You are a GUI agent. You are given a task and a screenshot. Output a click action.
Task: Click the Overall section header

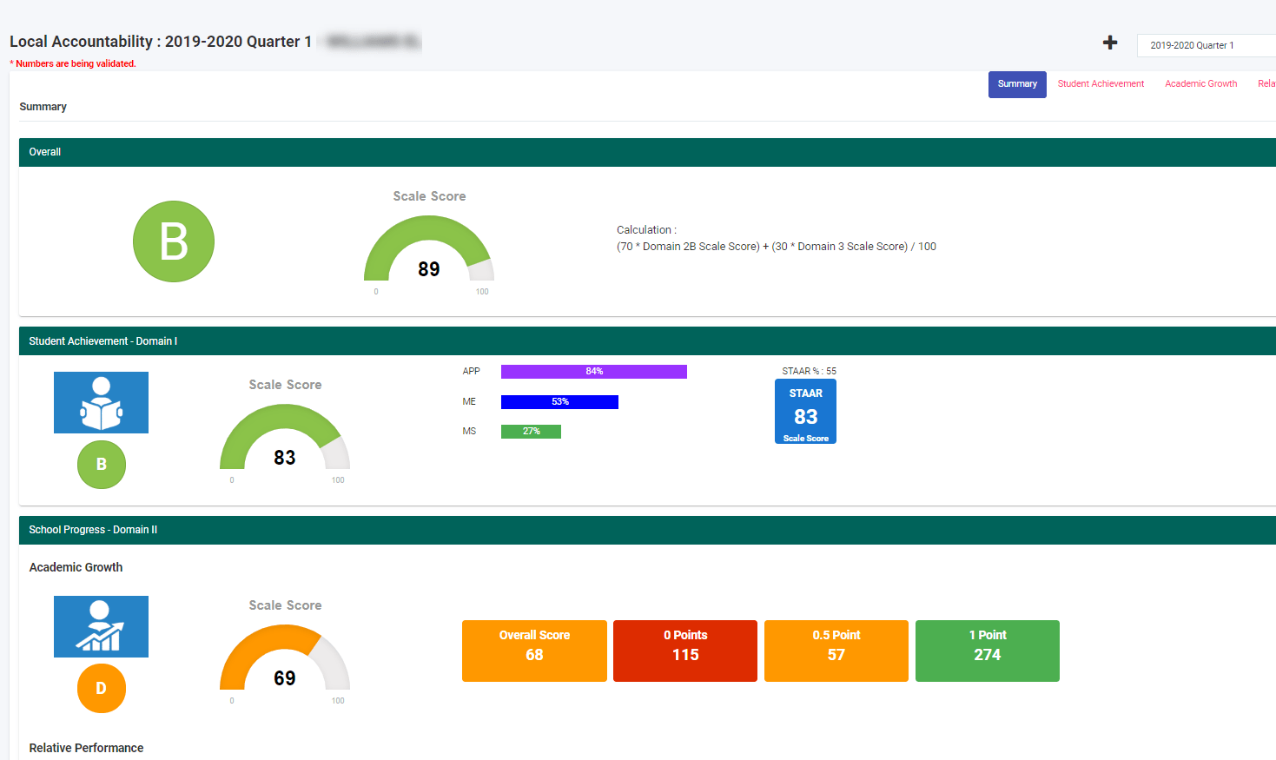click(x=647, y=152)
